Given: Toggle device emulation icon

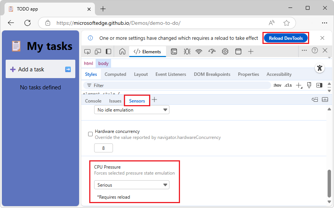Looking at the screenshot, I should tap(98, 52).
